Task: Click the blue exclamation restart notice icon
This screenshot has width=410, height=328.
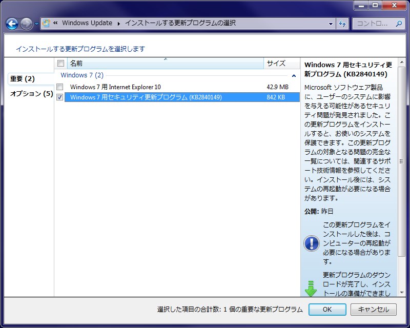Action: click(311, 243)
